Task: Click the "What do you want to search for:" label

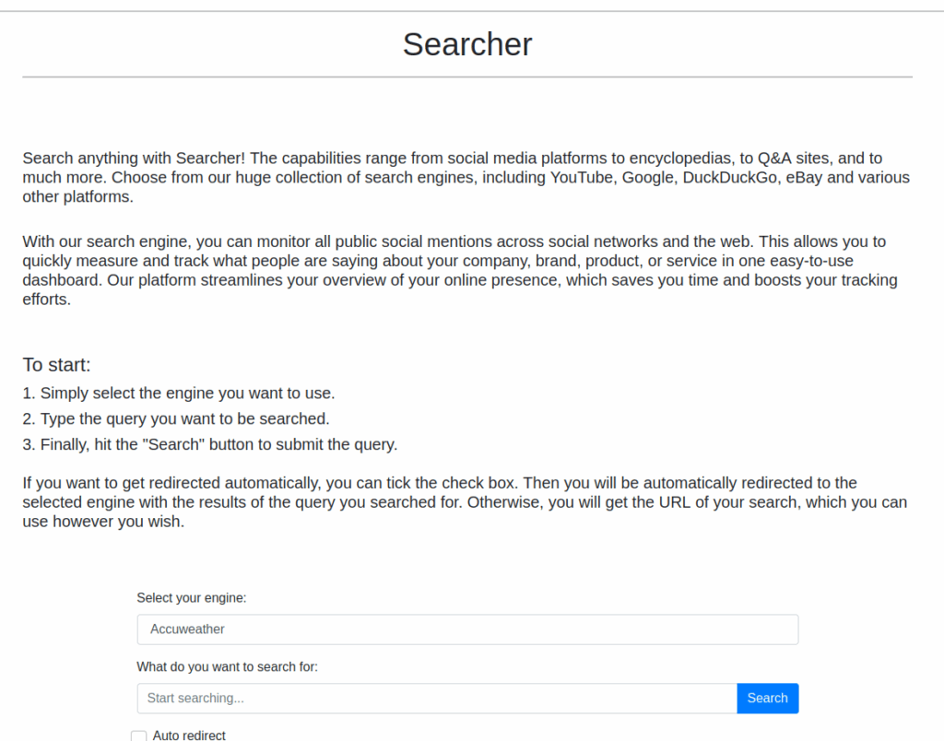Action: [x=227, y=666]
